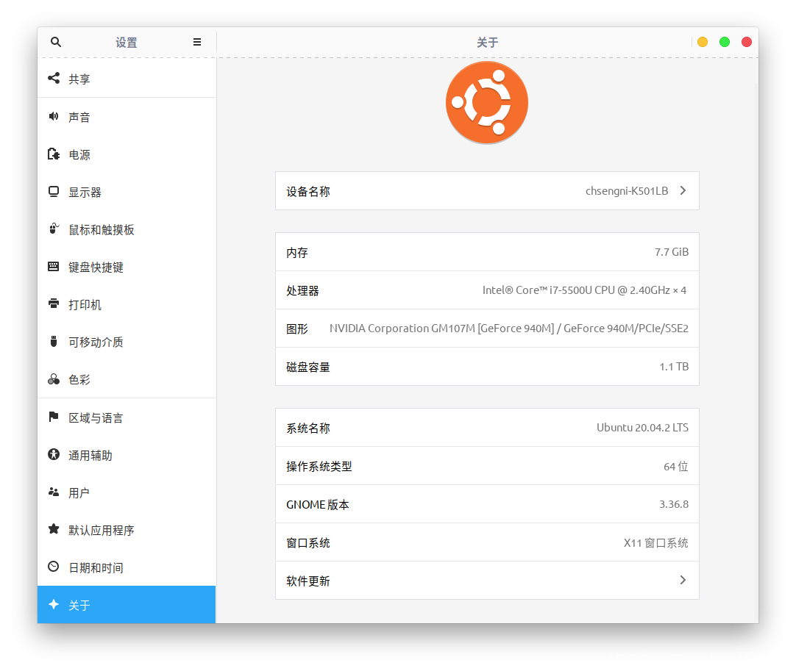This screenshot has width=796, height=671.
Task: Click the flag icon beside 区域与语言
Action: click(x=54, y=417)
